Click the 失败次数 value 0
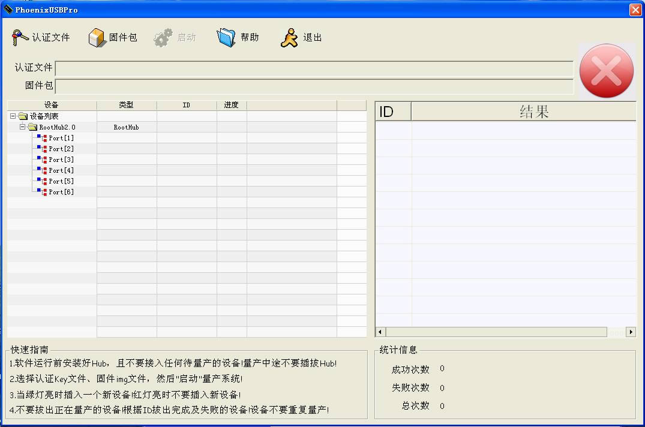The height and width of the screenshot is (427, 645). 442,388
